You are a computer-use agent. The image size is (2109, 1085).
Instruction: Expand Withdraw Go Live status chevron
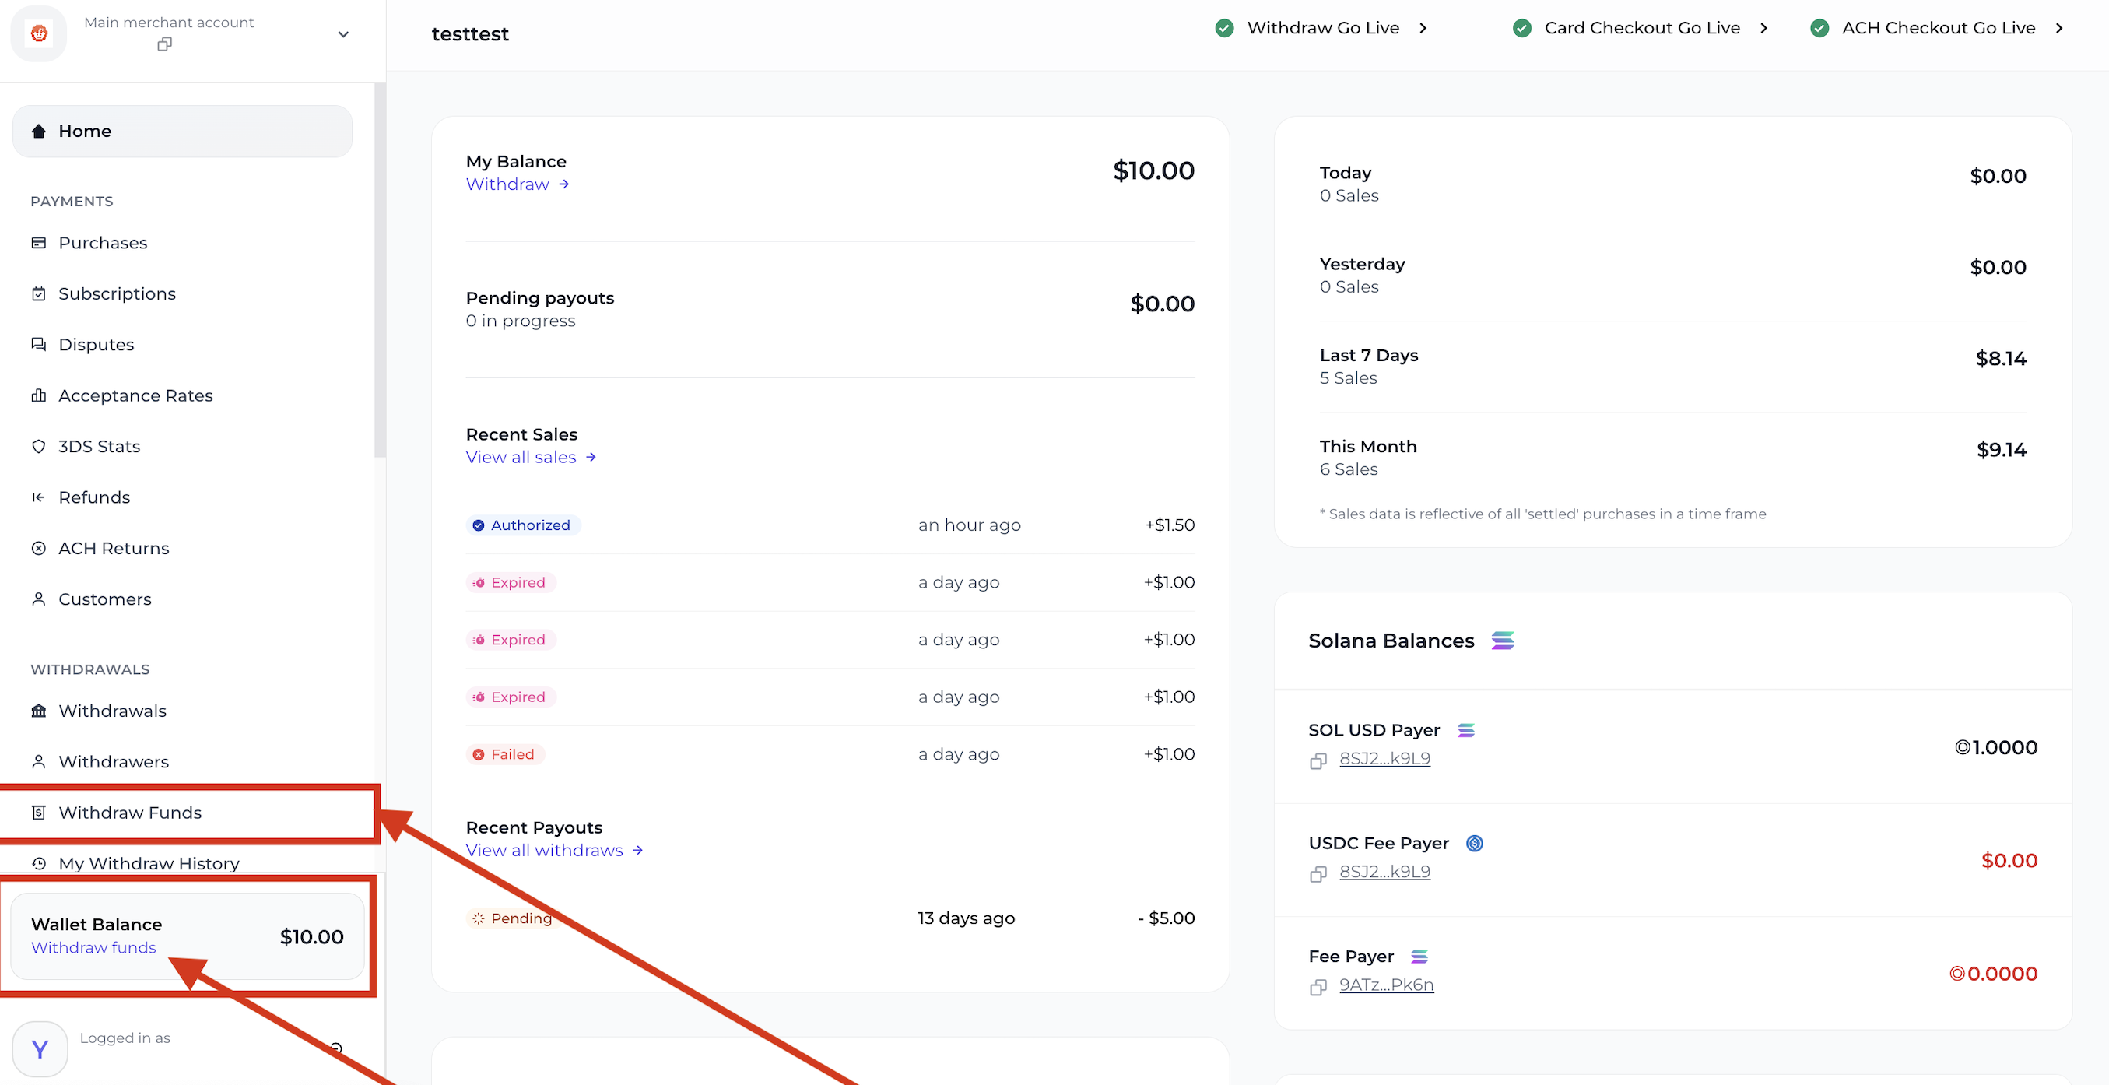pyautogui.click(x=1423, y=28)
